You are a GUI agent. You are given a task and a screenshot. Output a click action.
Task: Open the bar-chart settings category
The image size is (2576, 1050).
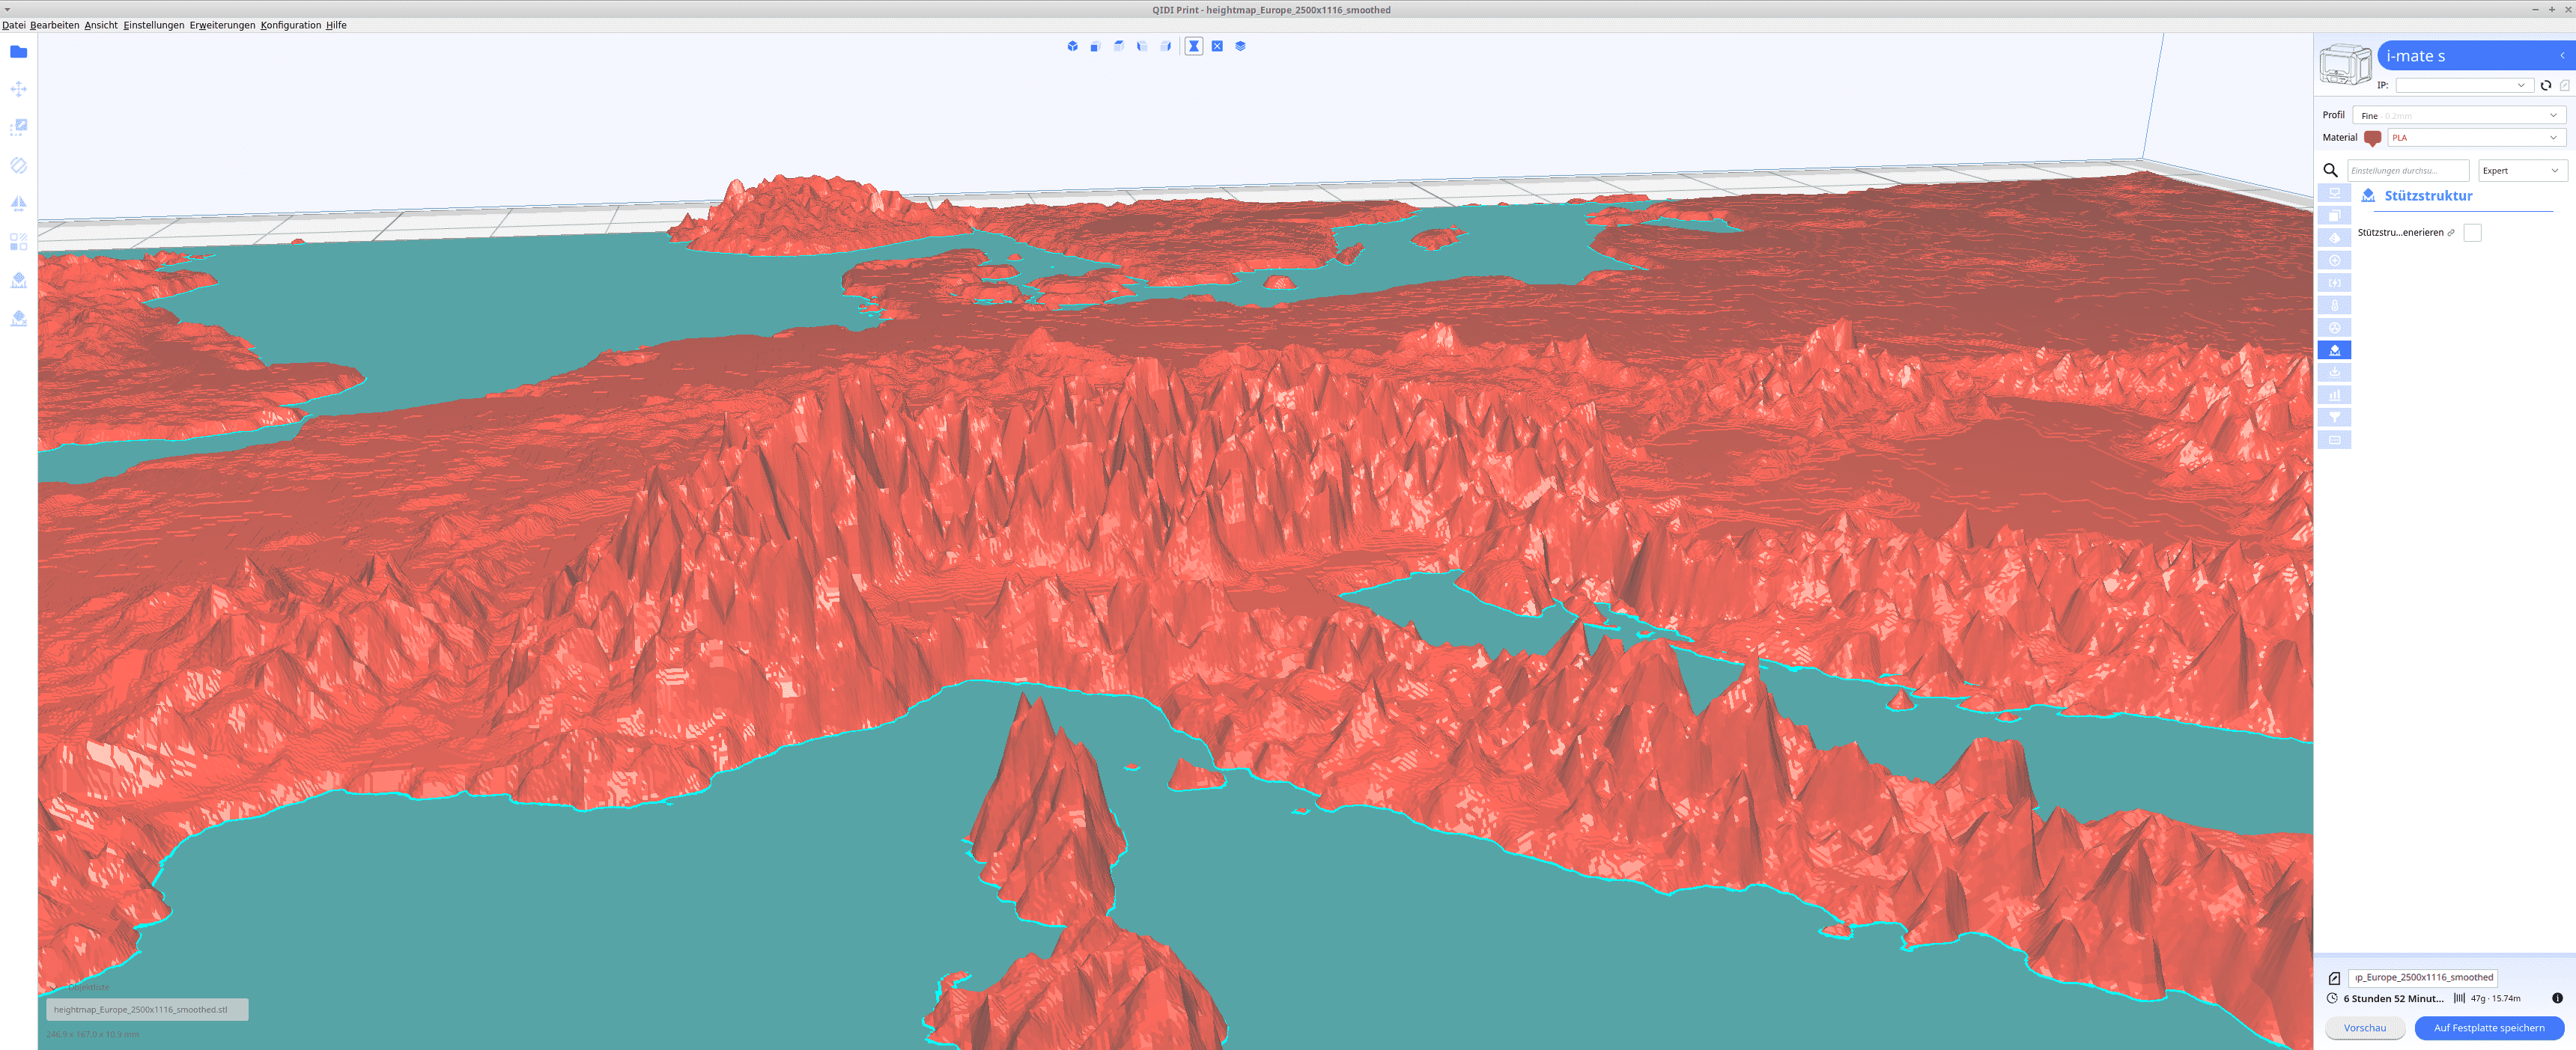tap(2334, 394)
